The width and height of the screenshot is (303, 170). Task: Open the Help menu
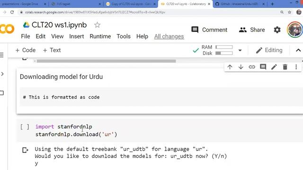pyautogui.click(x=142, y=36)
